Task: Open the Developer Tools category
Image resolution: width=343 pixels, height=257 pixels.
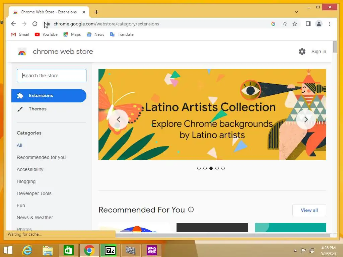Action: (34, 193)
